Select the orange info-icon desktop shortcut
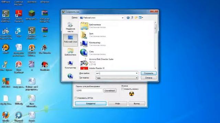The height and width of the screenshot is (123, 220). click(32, 50)
